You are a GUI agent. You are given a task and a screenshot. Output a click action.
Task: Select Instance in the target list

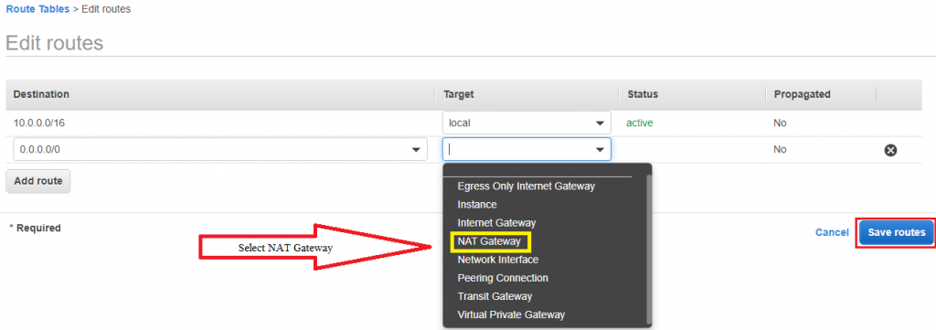tap(476, 205)
